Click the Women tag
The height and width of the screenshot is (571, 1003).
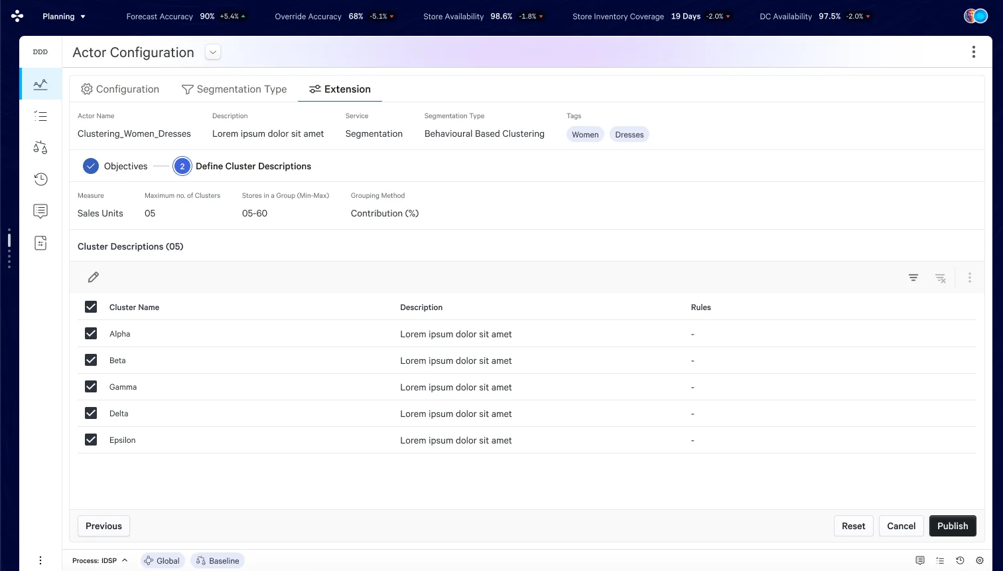coord(585,134)
